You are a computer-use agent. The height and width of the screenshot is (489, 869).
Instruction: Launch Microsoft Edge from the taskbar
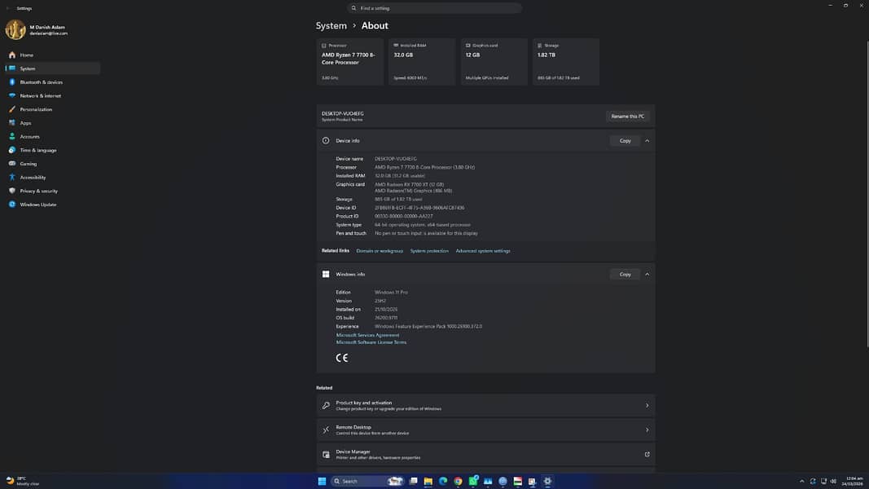[443, 481]
